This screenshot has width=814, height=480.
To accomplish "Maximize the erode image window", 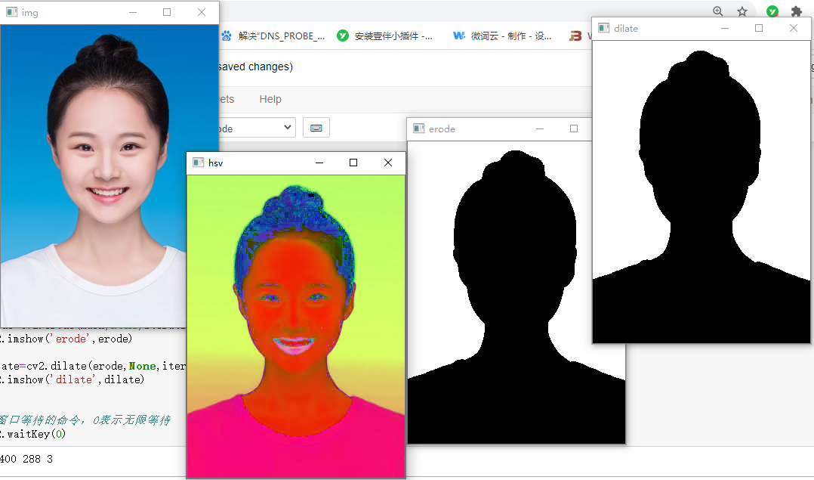I will (x=574, y=129).
